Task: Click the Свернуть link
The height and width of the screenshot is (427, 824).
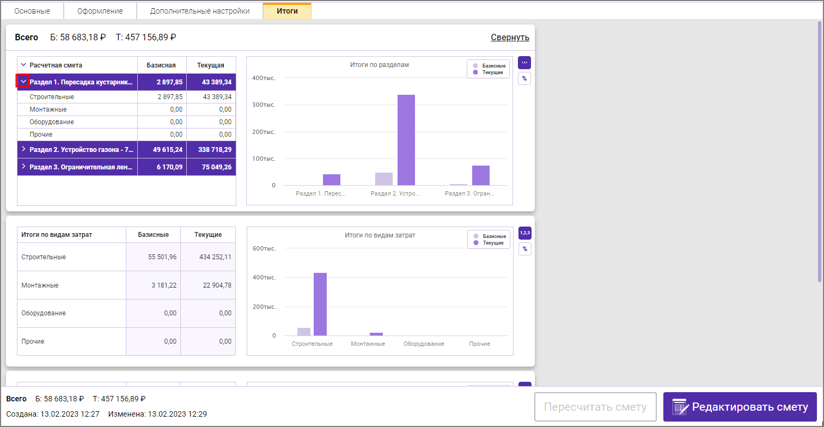Action: pyautogui.click(x=509, y=37)
